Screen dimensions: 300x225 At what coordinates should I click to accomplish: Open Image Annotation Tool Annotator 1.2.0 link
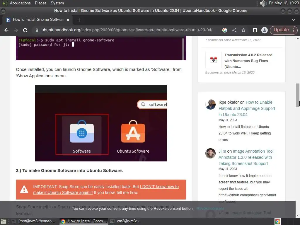coord(246,157)
